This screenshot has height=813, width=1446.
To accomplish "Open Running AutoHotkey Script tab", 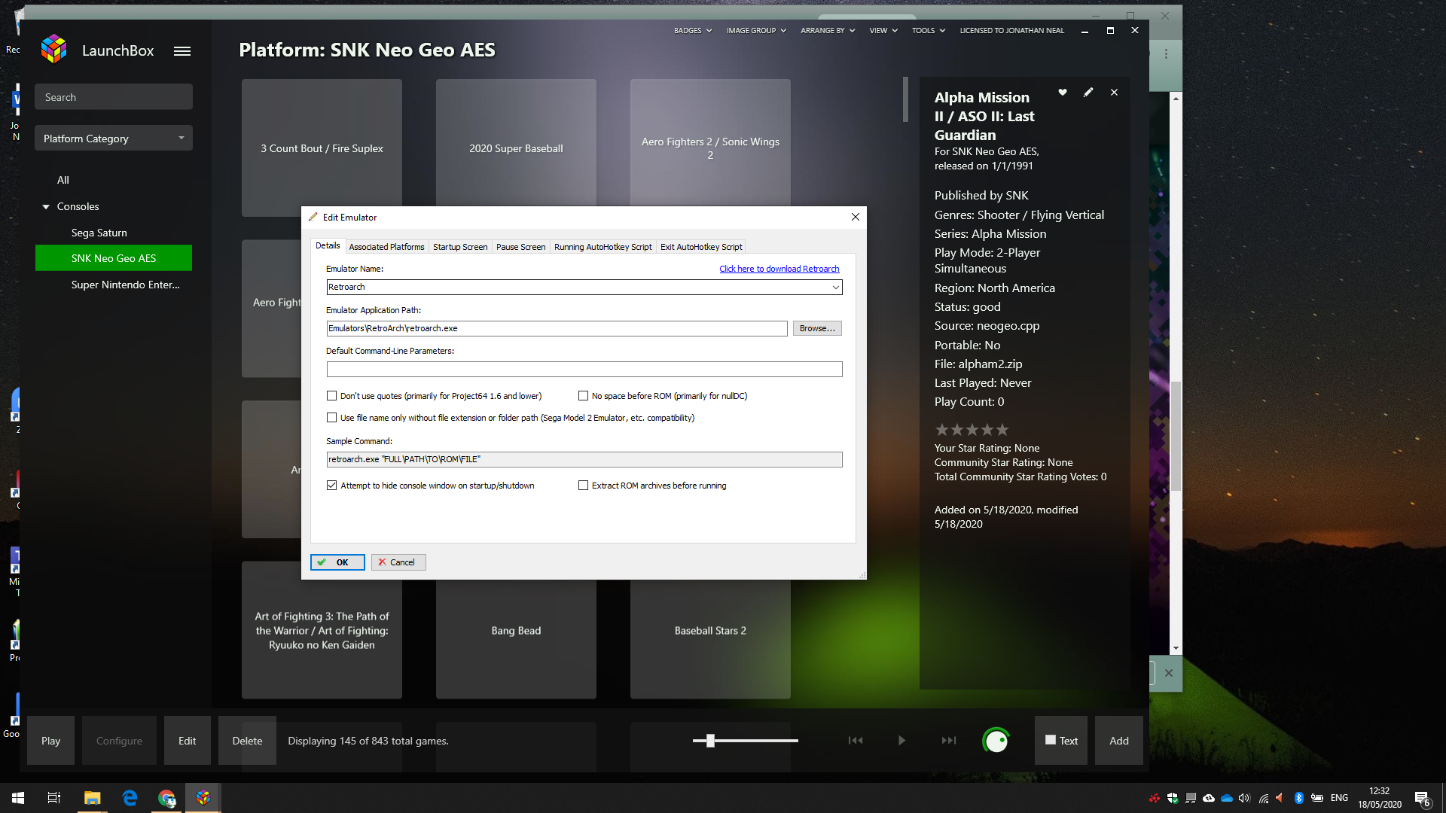I will [602, 246].
